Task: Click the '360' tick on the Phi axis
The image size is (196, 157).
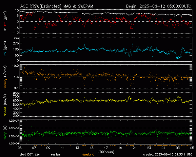Action: click(16, 38)
